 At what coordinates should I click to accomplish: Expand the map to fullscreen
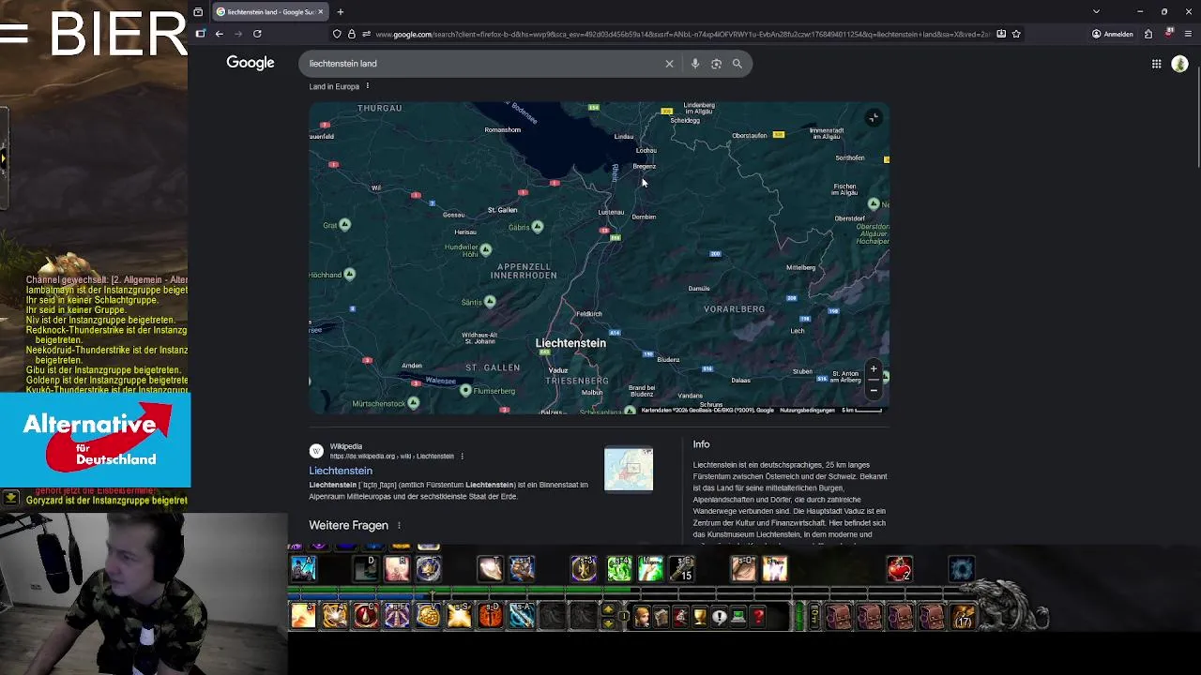tap(874, 117)
